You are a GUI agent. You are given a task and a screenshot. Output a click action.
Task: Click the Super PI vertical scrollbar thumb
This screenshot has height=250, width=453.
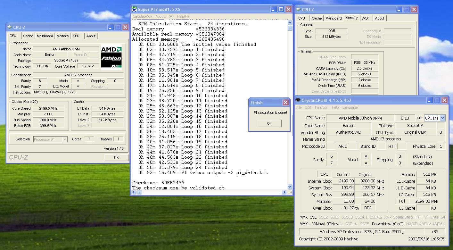click(x=290, y=28)
